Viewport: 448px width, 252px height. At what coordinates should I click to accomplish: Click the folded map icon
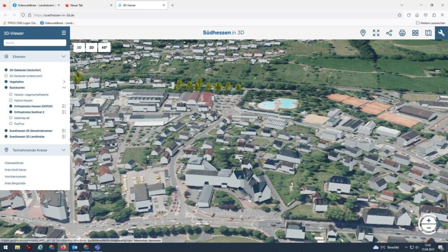pos(428,33)
